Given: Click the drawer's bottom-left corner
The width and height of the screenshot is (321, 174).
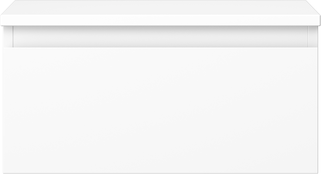Looking at the screenshot, I should (x=4, y=173).
